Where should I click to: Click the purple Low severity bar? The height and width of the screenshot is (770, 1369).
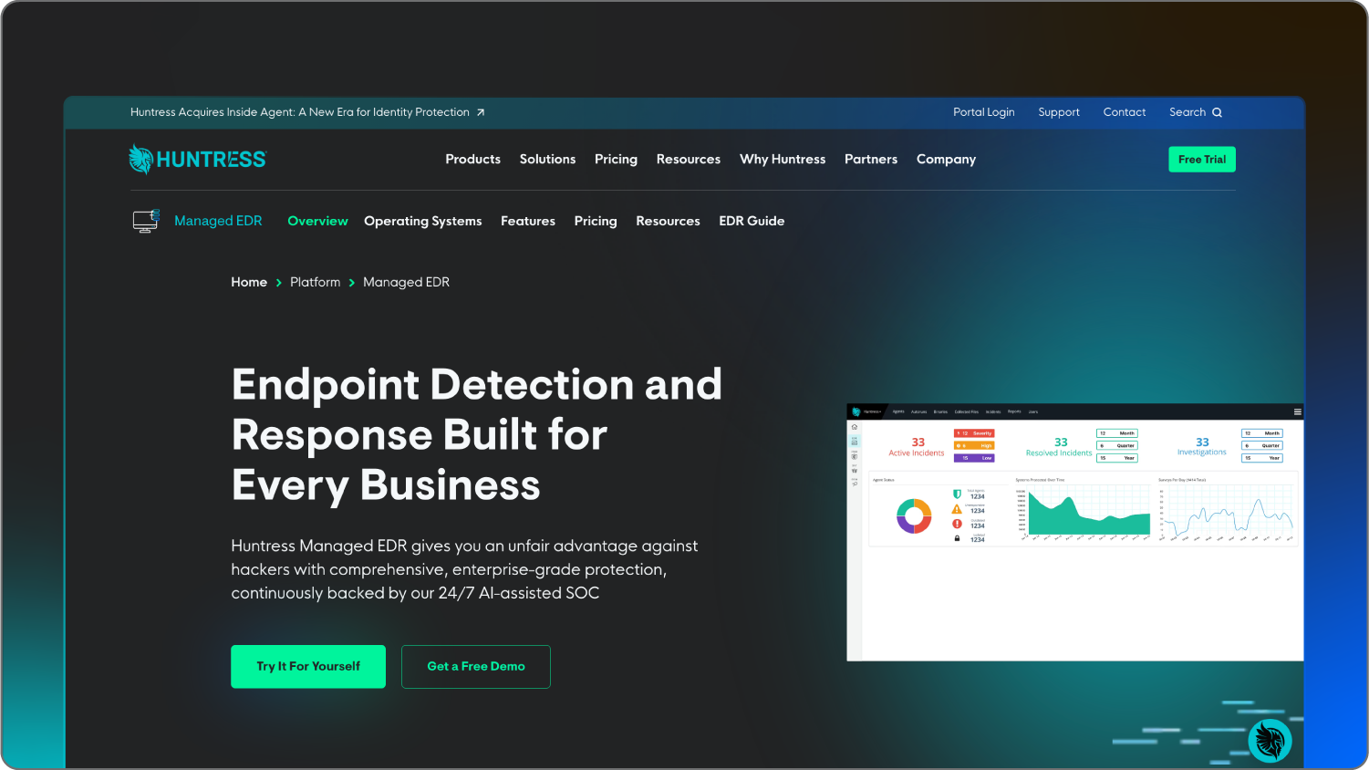click(974, 458)
